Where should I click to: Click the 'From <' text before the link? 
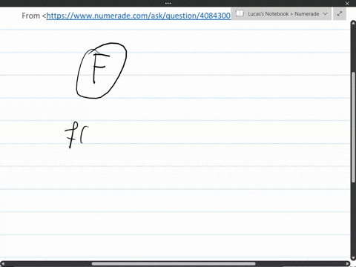tap(34, 16)
